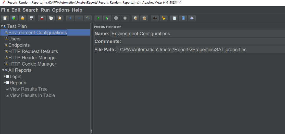Select HTTP Request Defaults in tree
Image resolution: width=285 pixels, height=134 pixels.
pos(33,51)
